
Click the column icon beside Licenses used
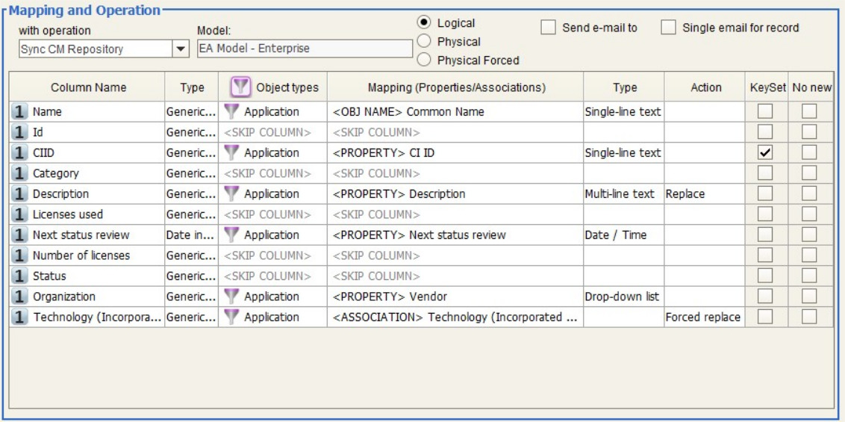click(20, 214)
